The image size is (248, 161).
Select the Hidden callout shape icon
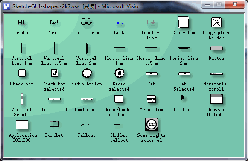117,125
